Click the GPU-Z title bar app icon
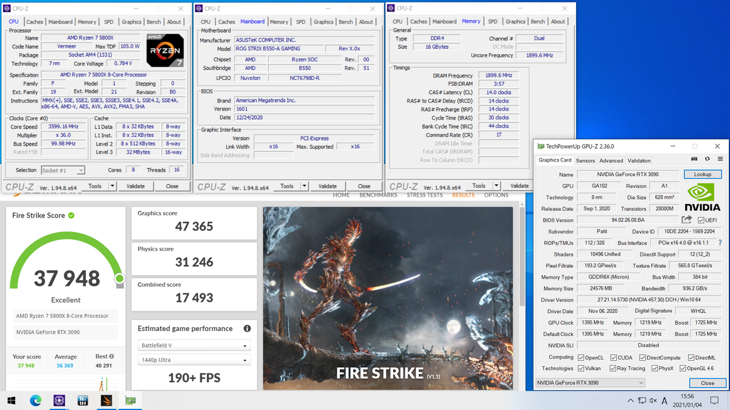This screenshot has width=730, height=410. click(x=541, y=146)
